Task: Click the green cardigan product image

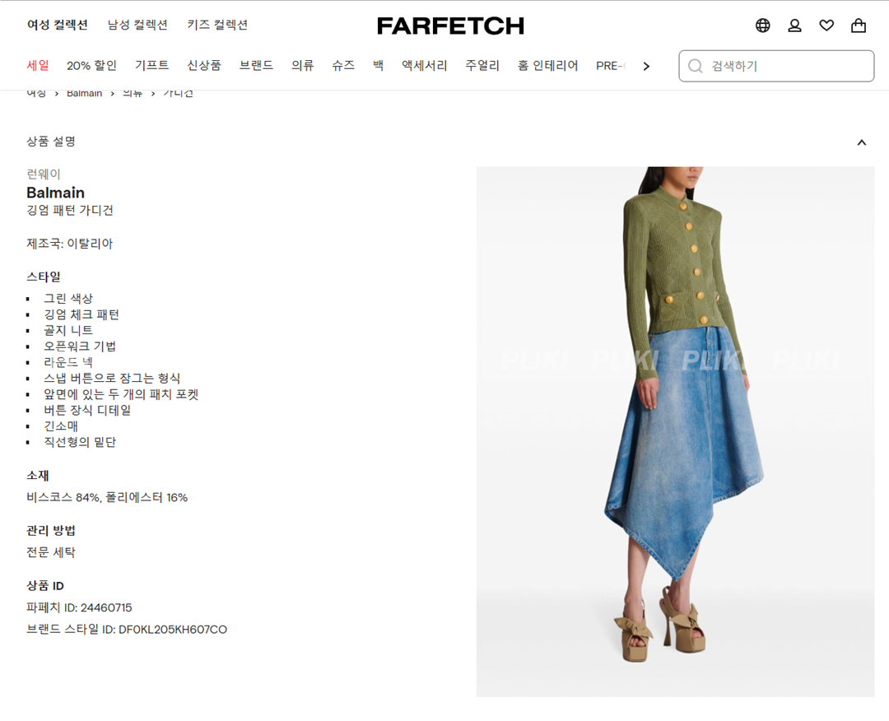Action: 675,431
